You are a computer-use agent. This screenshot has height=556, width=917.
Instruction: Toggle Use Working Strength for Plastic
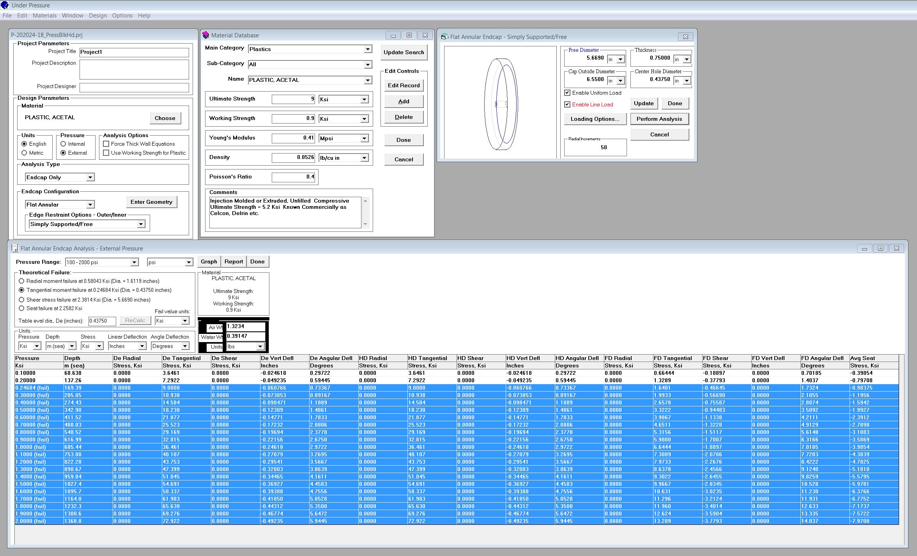point(106,153)
